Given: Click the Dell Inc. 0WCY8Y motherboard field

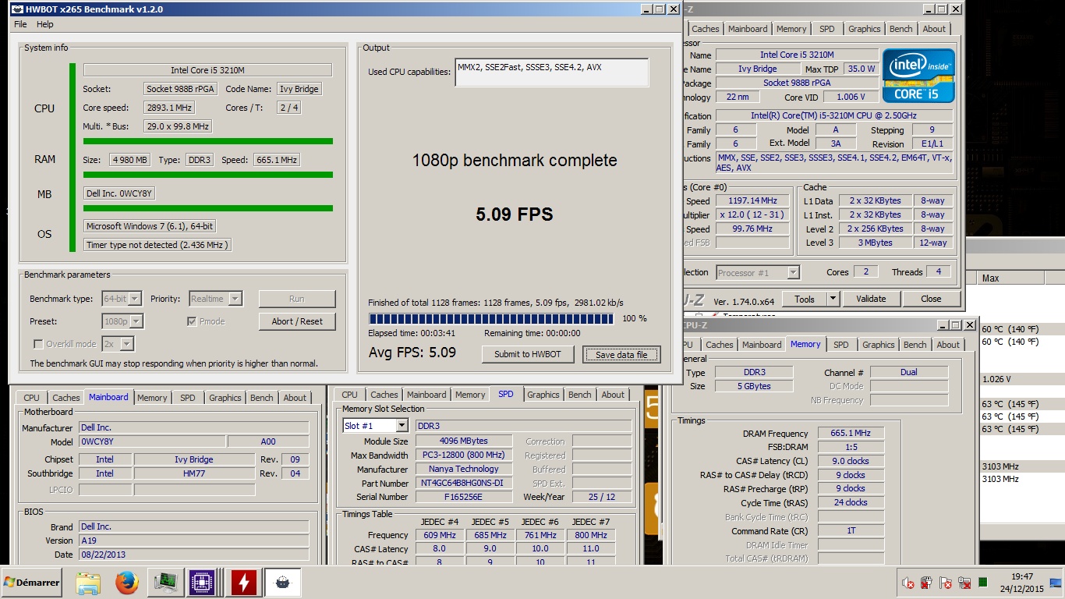Looking at the screenshot, I should point(119,193).
